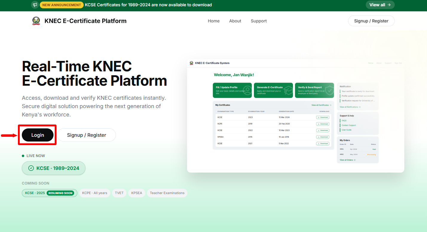Click Download for the KCPE 2019 preview row
The height and width of the screenshot is (232, 427).
[x=323, y=124]
